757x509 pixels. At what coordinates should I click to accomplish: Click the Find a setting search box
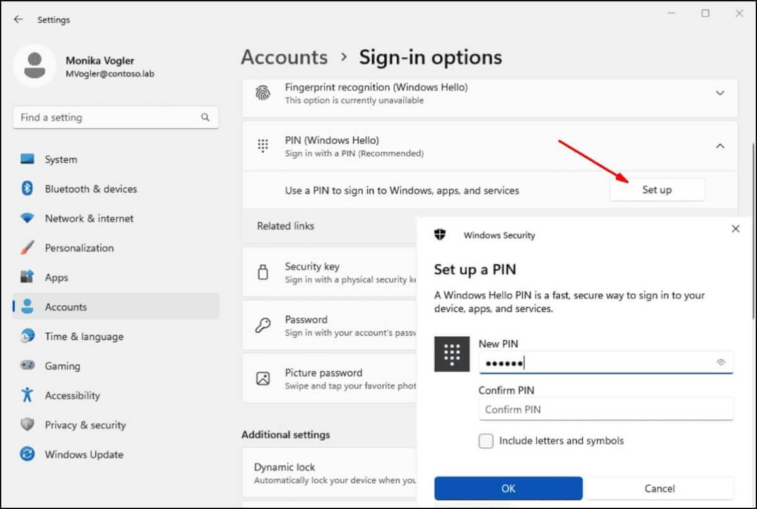point(116,117)
